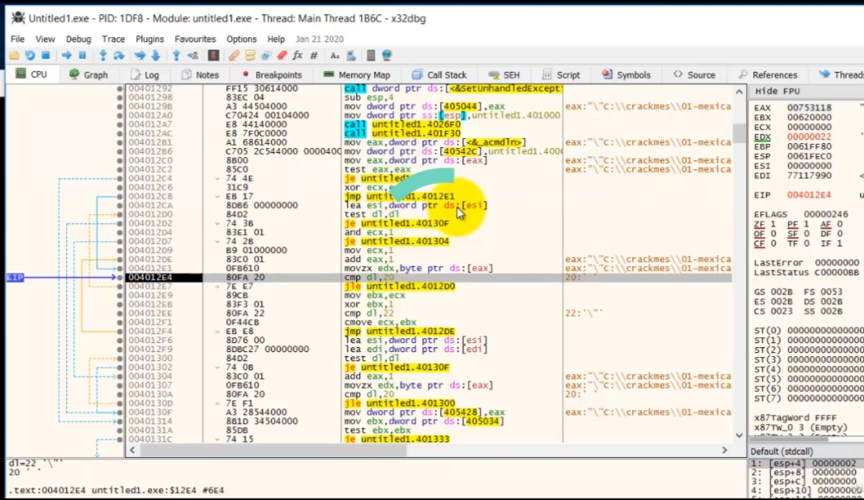Click the Step Over toolbar icon
The width and height of the screenshot is (864, 500).
click(121, 55)
